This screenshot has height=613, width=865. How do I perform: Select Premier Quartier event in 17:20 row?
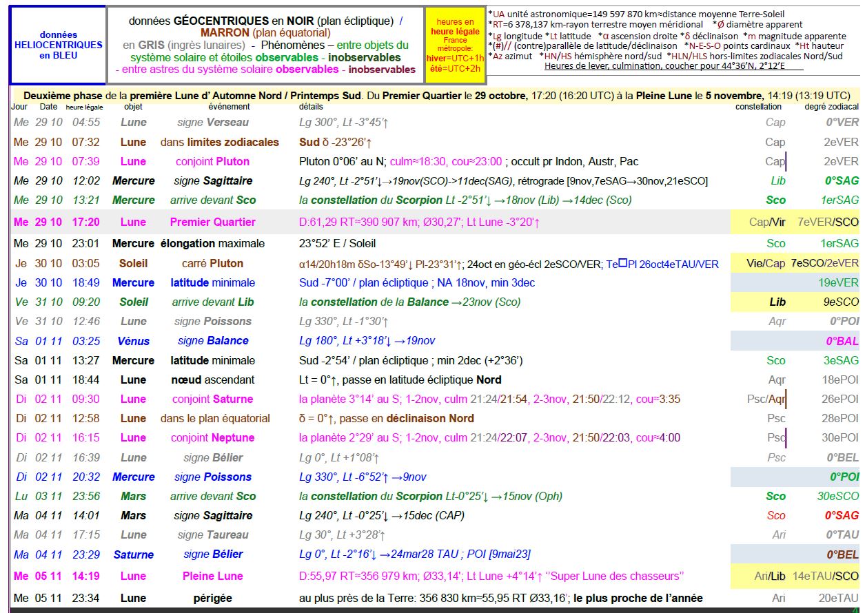tap(212, 222)
